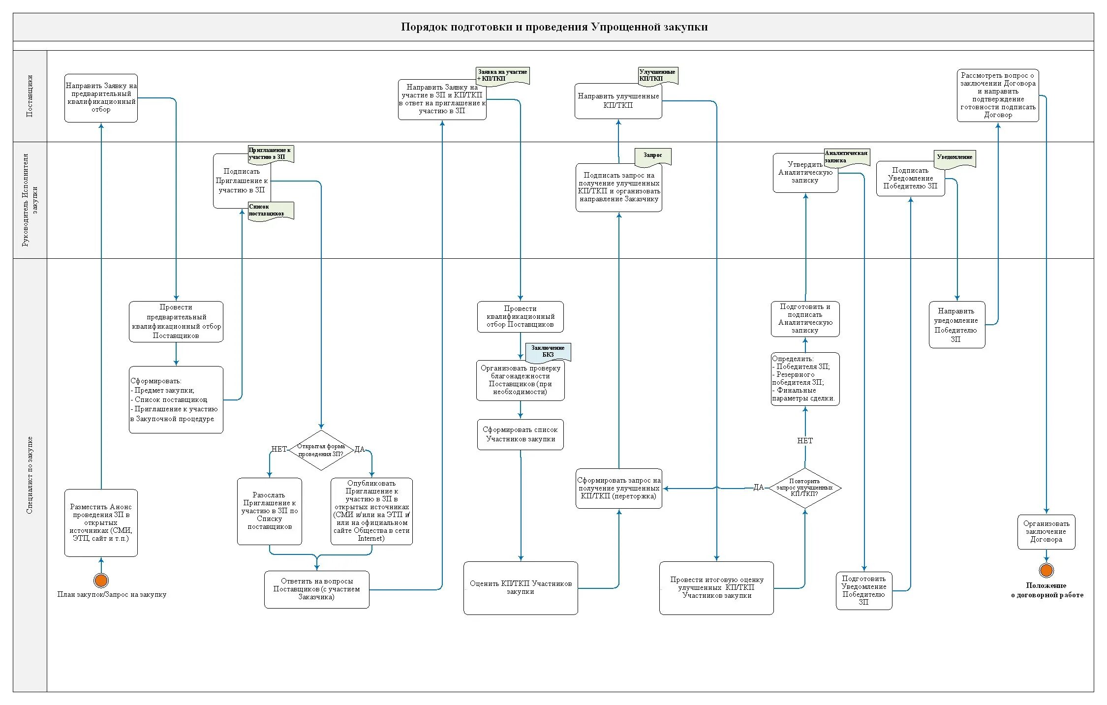The width and height of the screenshot is (1107, 705).
Task: Click the orange end circle above Положение
Action: click(x=1046, y=571)
